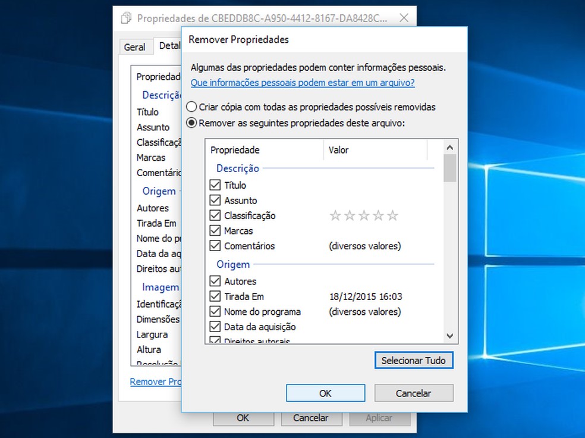Click OK in the Propriedades window behind
This screenshot has height=438, width=585.
tap(243, 418)
